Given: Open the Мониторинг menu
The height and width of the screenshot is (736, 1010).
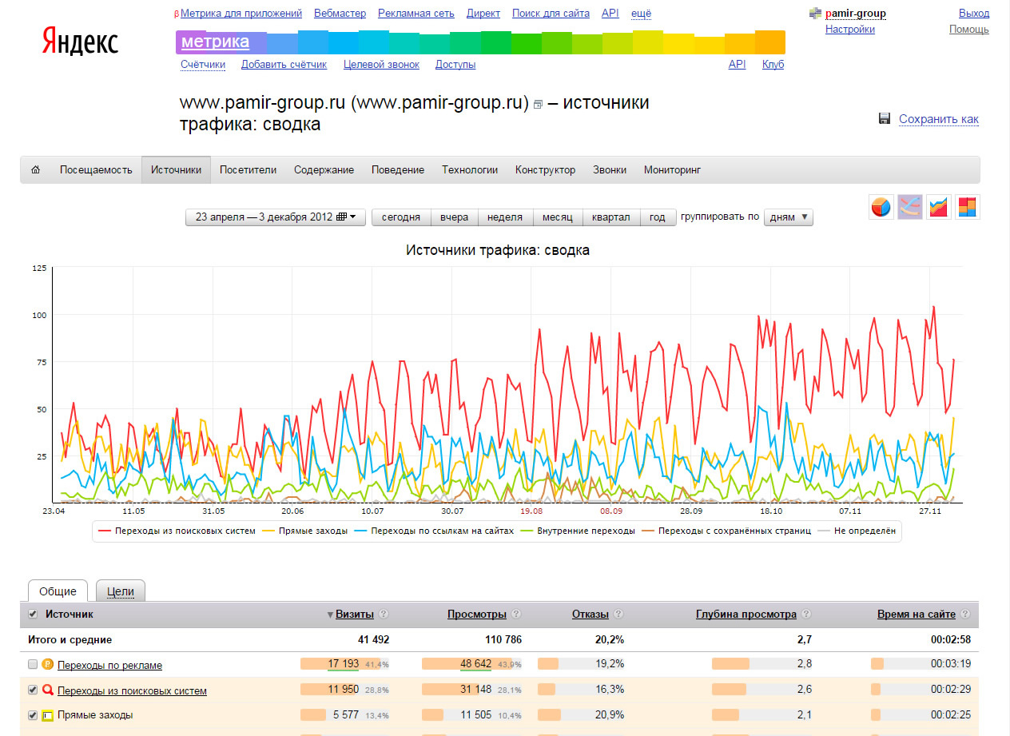Looking at the screenshot, I should coord(672,169).
